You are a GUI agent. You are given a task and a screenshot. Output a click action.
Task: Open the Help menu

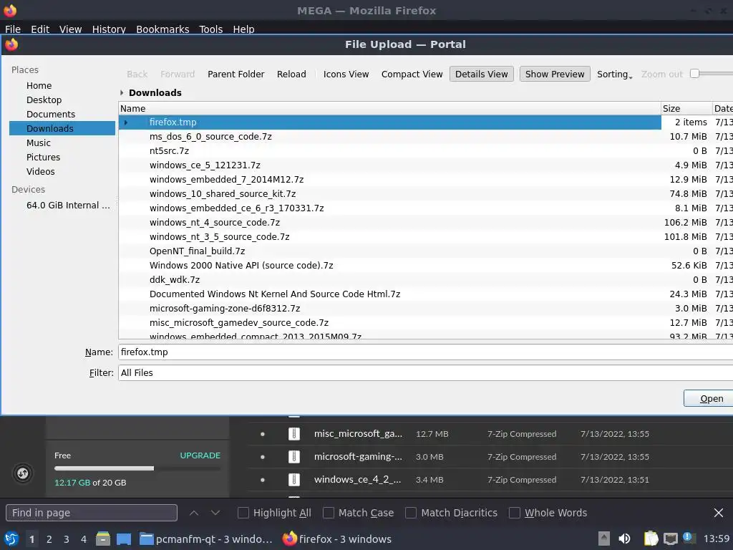click(243, 29)
